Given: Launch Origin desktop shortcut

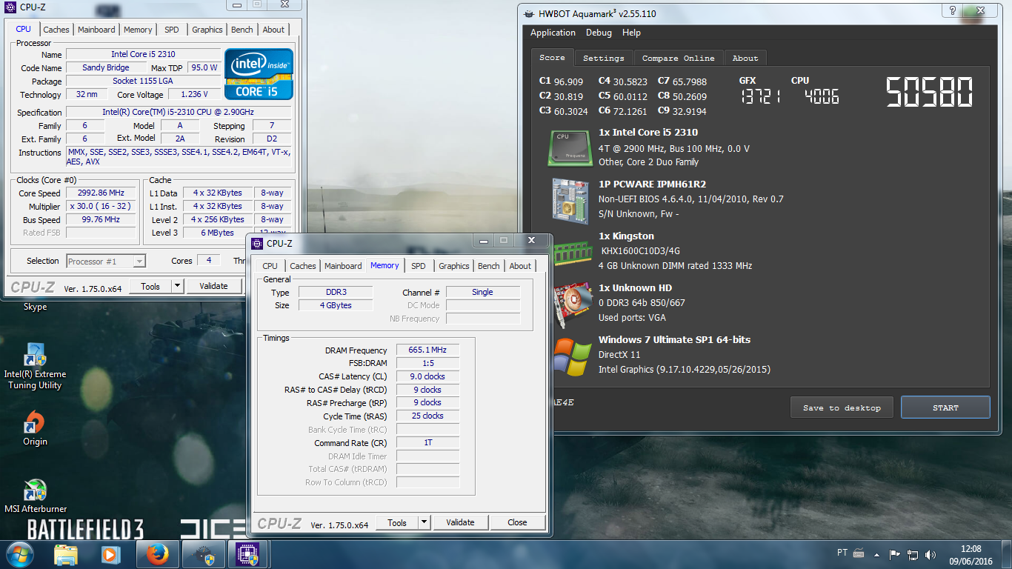Looking at the screenshot, I should coord(35,430).
